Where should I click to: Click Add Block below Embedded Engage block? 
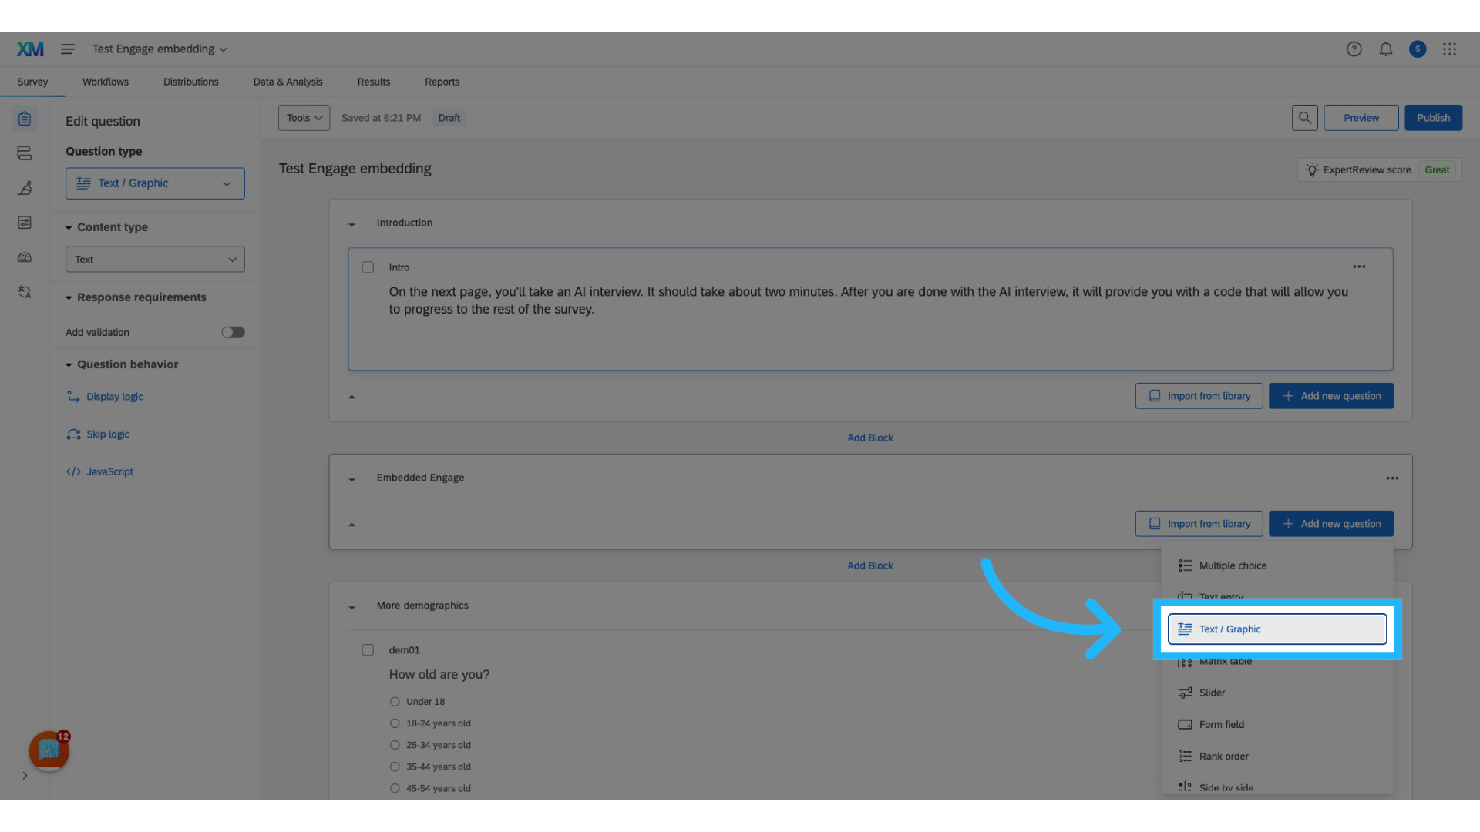click(x=869, y=565)
